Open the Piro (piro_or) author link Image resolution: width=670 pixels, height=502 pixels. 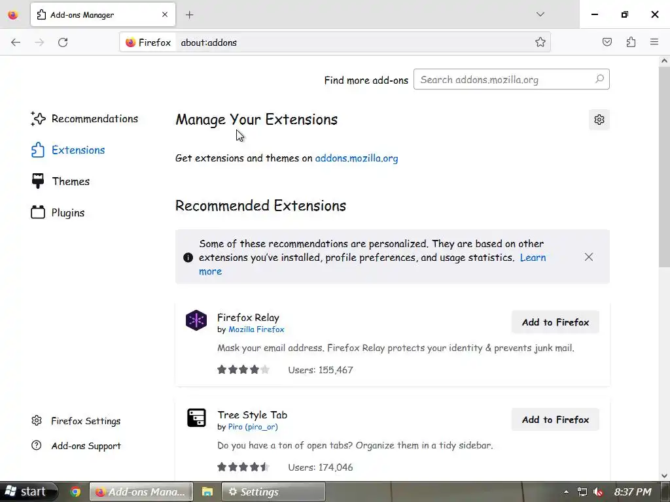click(253, 427)
